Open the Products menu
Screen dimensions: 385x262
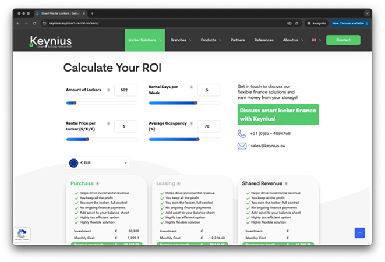(211, 40)
